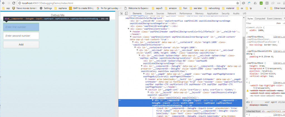Toggle the DevTools device toolbar icon

point(126,13)
